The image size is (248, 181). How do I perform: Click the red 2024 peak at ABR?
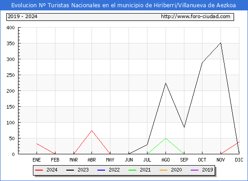(92, 130)
